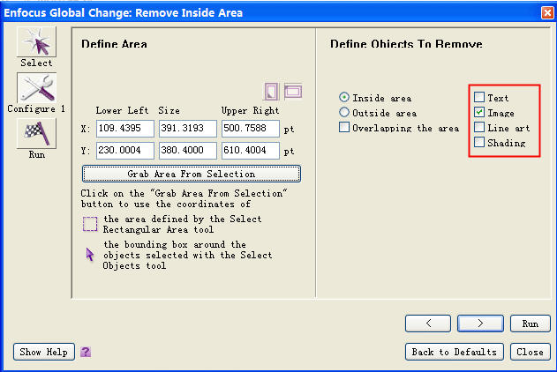Click the Show Help button
Screen dimensions: 557x372
pyautogui.click(x=44, y=352)
